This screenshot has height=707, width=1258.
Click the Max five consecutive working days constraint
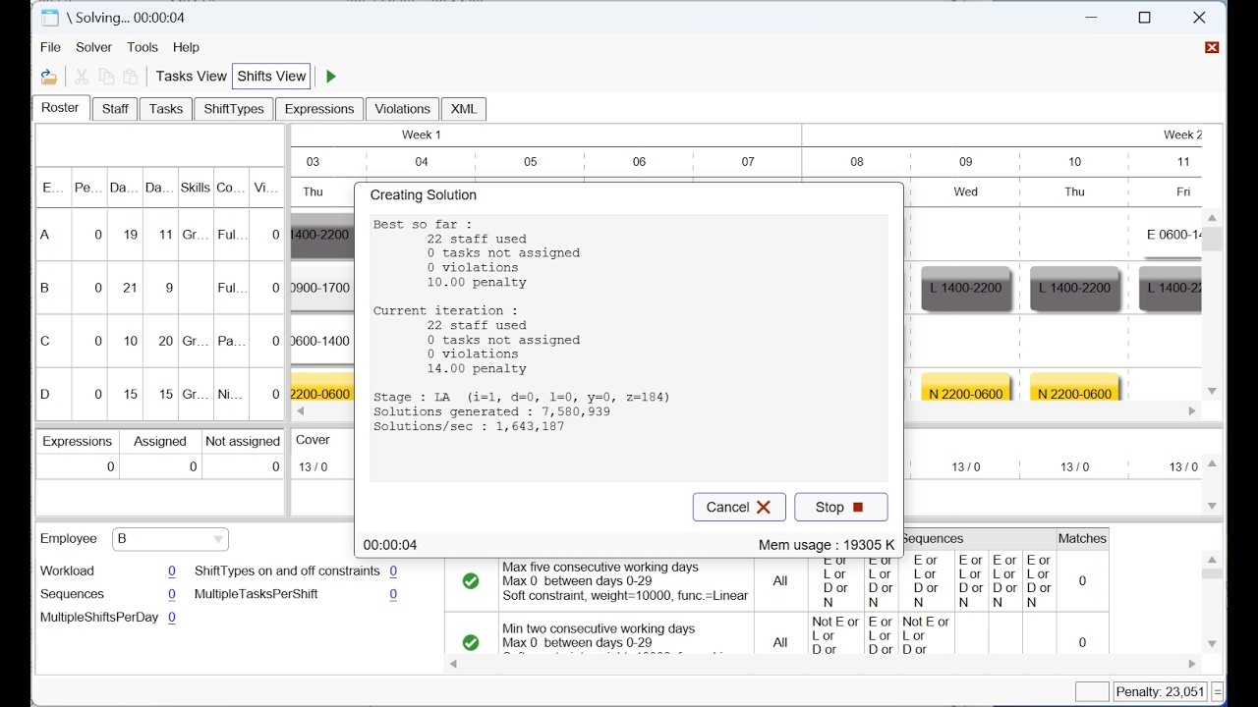pos(625,581)
